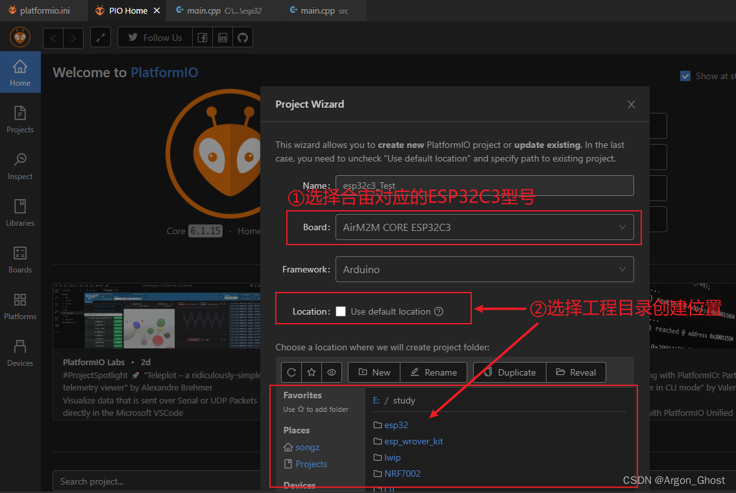Refresh the folder list in file browser
The height and width of the screenshot is (493, 736).
[291, 372]
